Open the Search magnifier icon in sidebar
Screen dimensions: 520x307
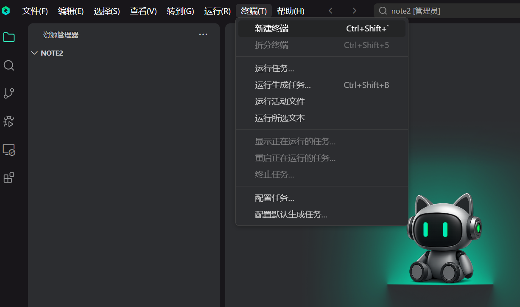[9, 65]
